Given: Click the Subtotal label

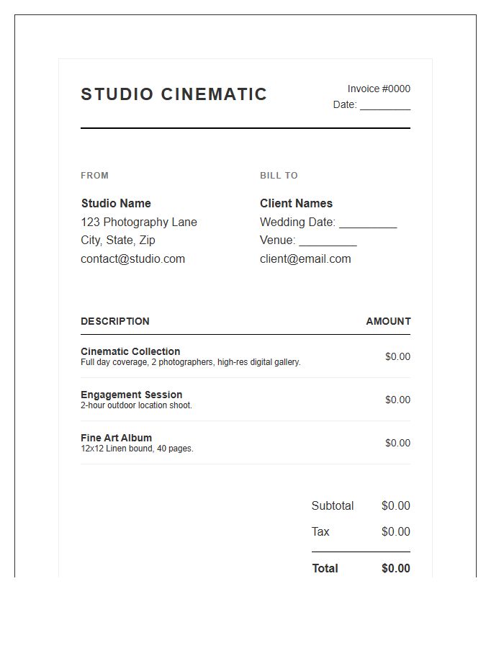Looking at the screenshot, I should click(x=333, y=506).
